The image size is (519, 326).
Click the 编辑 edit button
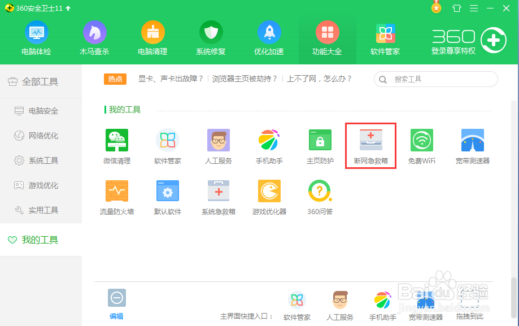[116, 304]
